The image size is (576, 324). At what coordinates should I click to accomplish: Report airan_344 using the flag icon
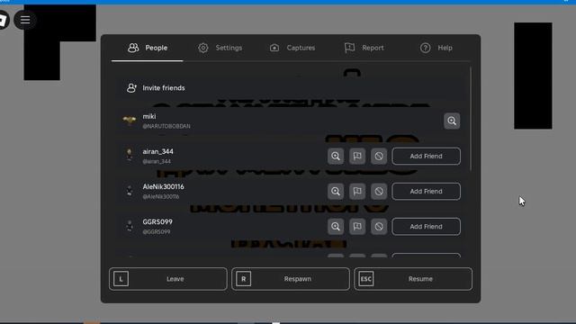point(357,156)
